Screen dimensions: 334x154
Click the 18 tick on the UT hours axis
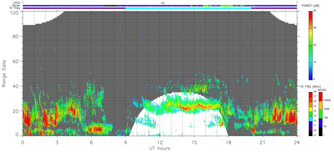(228, 142)
